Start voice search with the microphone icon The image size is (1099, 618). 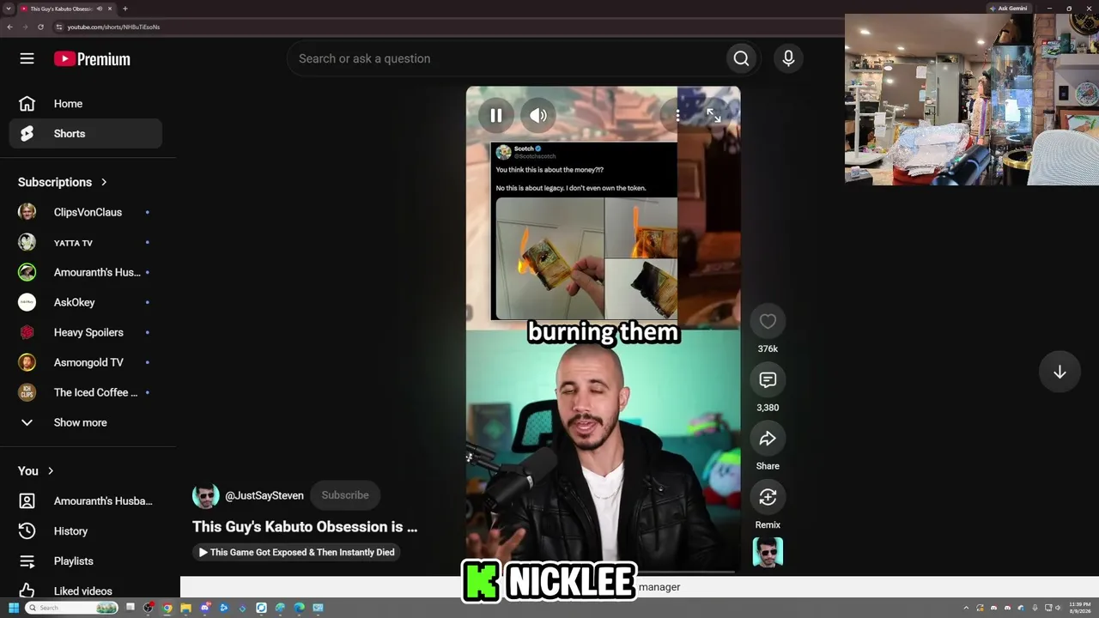click(788, 58)
